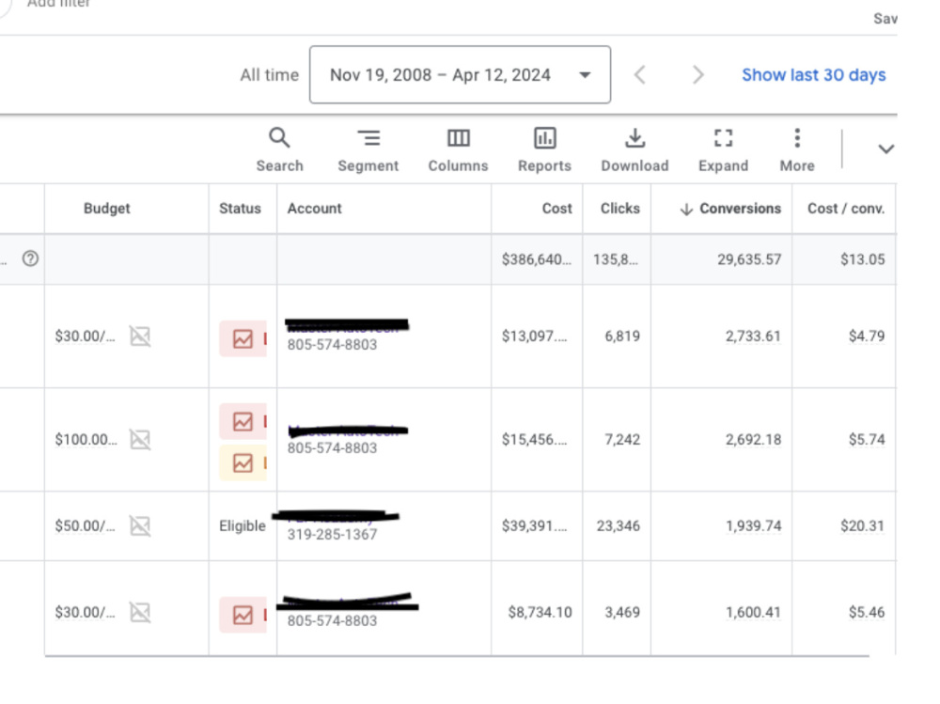Image resolution: width=940 pixels, height=704 pixels.
Task: Click budget chart icon in $39,391 row
Action: tap(140, 526)
